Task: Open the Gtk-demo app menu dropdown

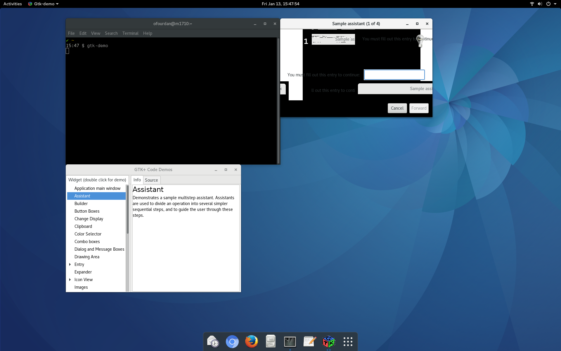Action: click(x=44, y=4)
